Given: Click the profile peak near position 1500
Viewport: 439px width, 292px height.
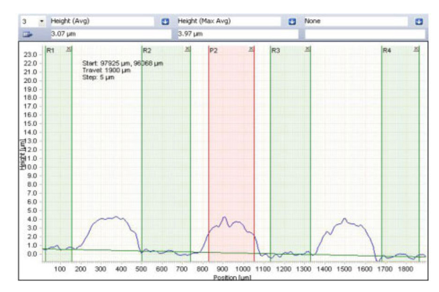Looking at the screenshot, I should (x=344, y=219).
